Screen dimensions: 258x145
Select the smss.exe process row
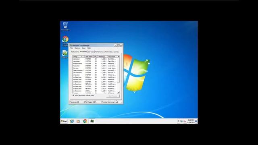point(95,75)
